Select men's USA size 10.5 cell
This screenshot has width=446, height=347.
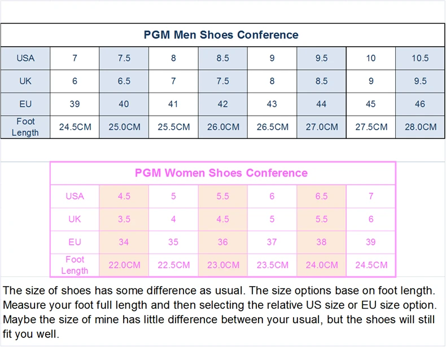pyautogui.click(x=420, y=58)
